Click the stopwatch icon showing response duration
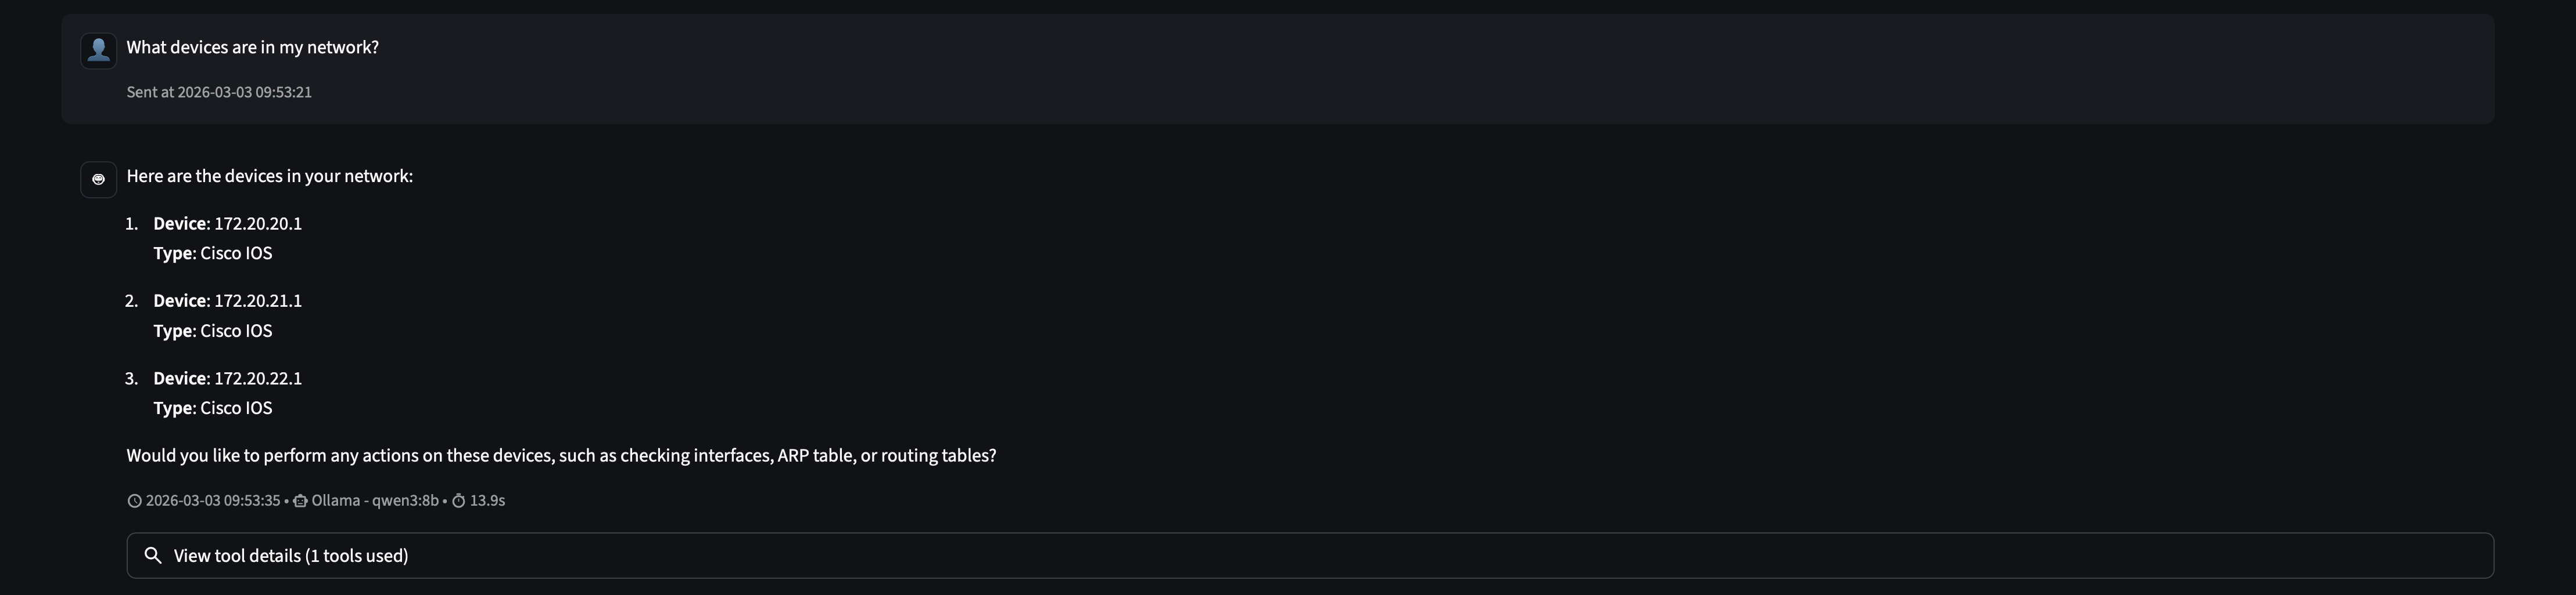 [458, 500]
